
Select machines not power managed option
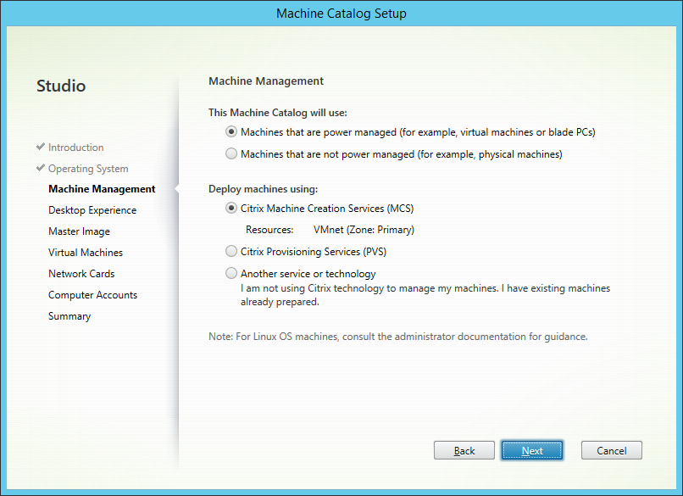[x=231, y=153]
